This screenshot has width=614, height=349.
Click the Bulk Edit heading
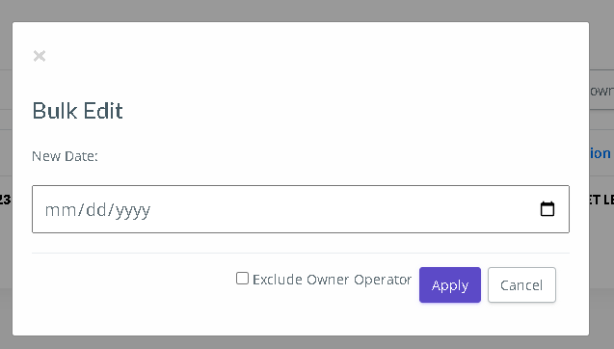tap(77, 111)
